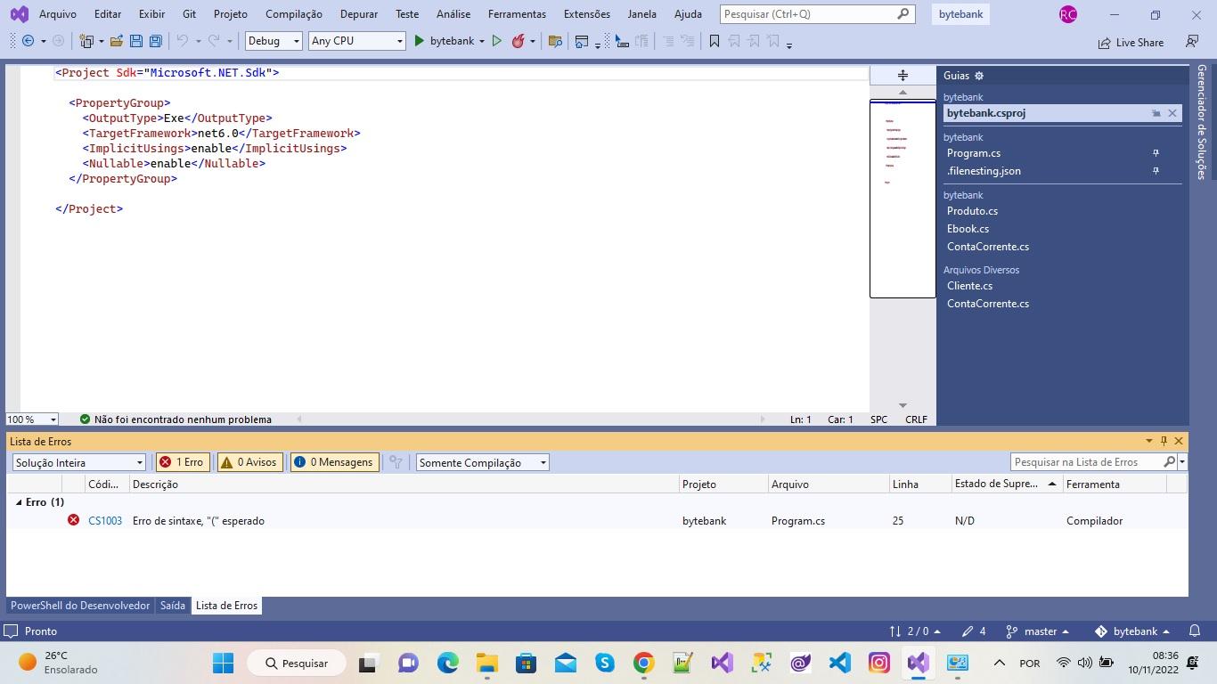Unpin the .filenesting.json tab
This screenshot has height=684, width=1217.
tap(1156, 171)
